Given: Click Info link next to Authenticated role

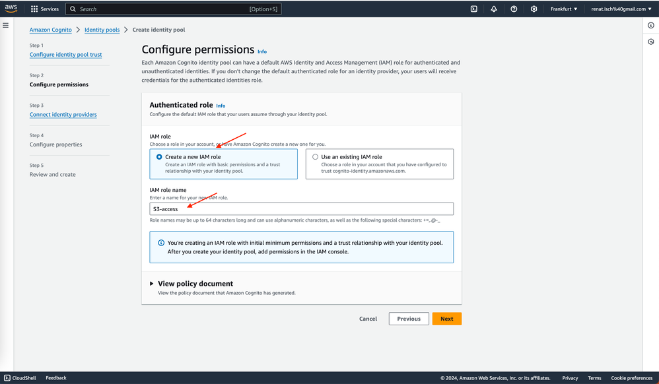Looking at the screenshot, I should click(x=221, y=106).
